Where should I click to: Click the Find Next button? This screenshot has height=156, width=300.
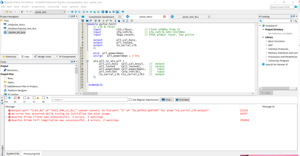pyautogui.click(x=182, y=100)
